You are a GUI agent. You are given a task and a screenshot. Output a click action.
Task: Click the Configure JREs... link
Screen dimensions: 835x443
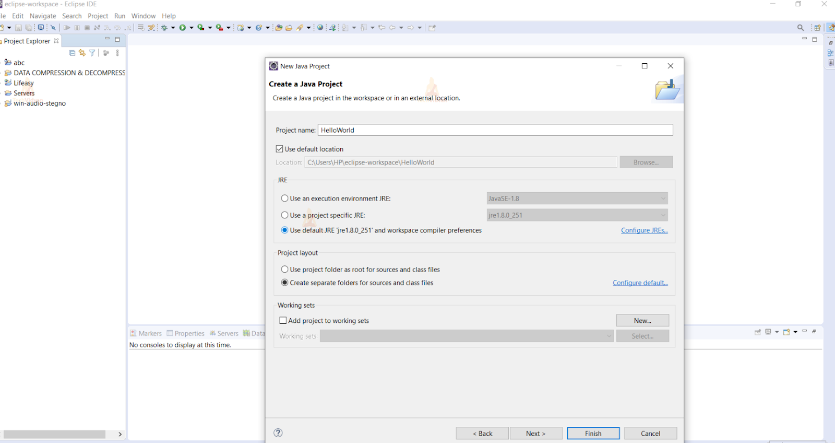tap(645, 230)
